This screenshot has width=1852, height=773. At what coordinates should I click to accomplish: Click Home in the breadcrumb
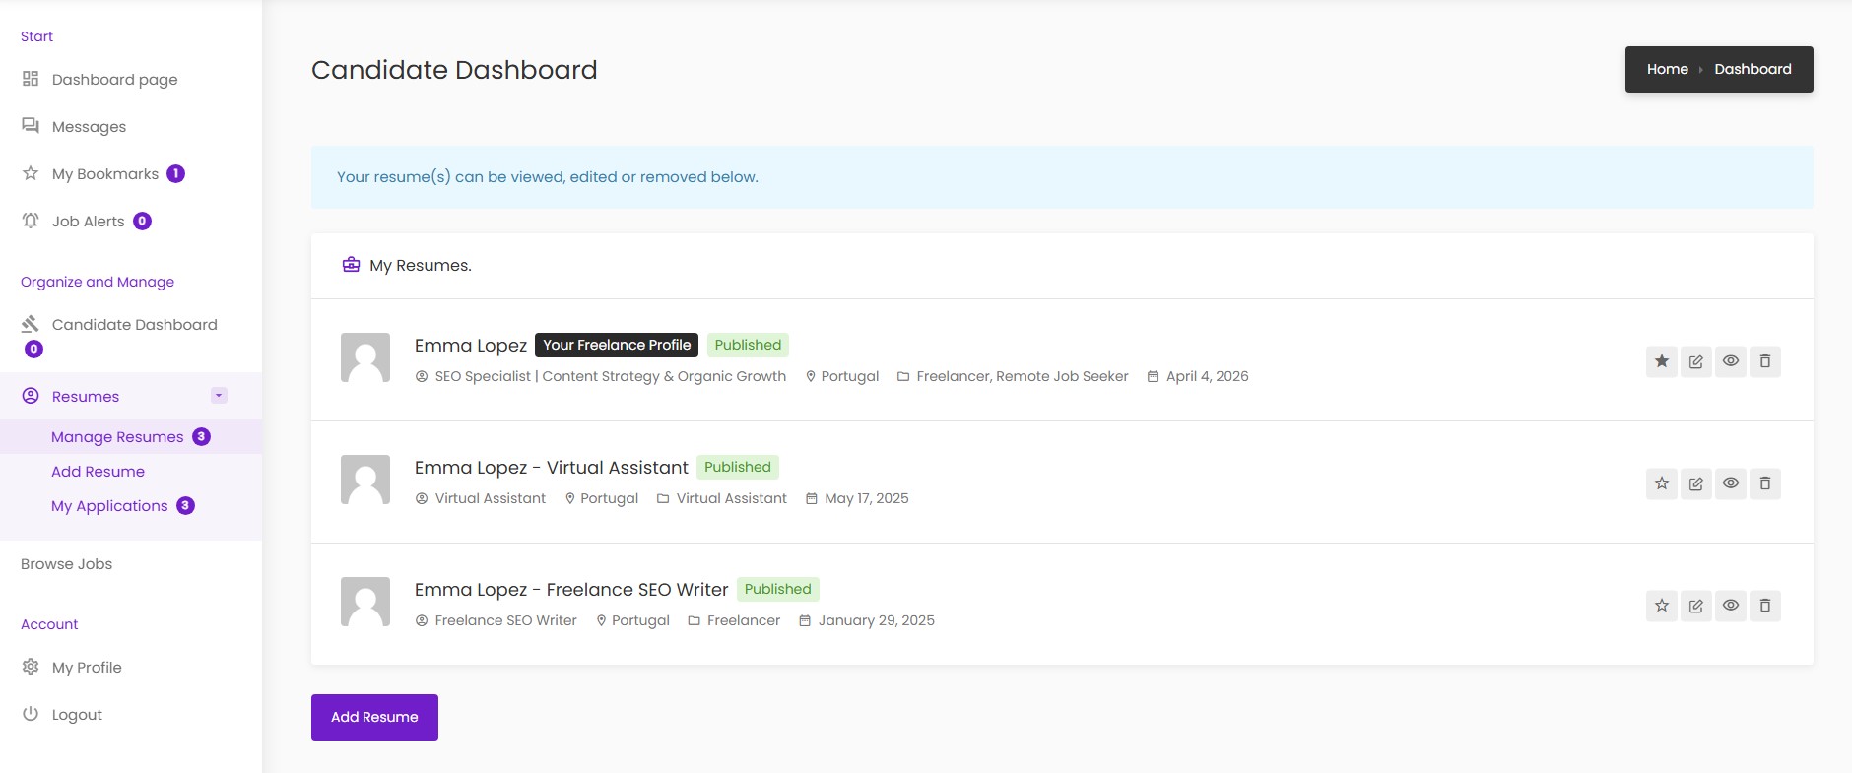pyautogui.click(x=1667, y=69)
